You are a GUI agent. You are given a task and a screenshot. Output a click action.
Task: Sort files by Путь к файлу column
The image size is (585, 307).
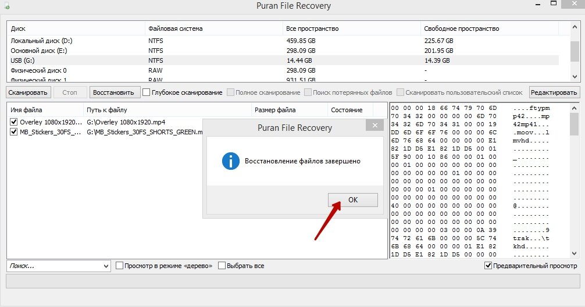(x=167, y=110)
